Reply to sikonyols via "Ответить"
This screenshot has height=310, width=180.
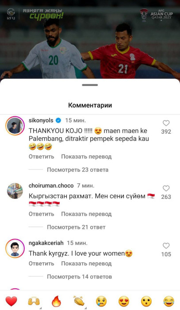pos(42,157)
